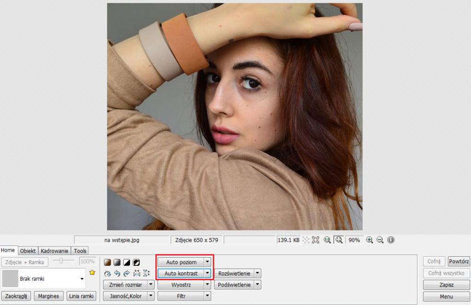This screenshot has height=305, width=471.
Task: Click the Linia ramki button
Action: (x=81, y=296)
